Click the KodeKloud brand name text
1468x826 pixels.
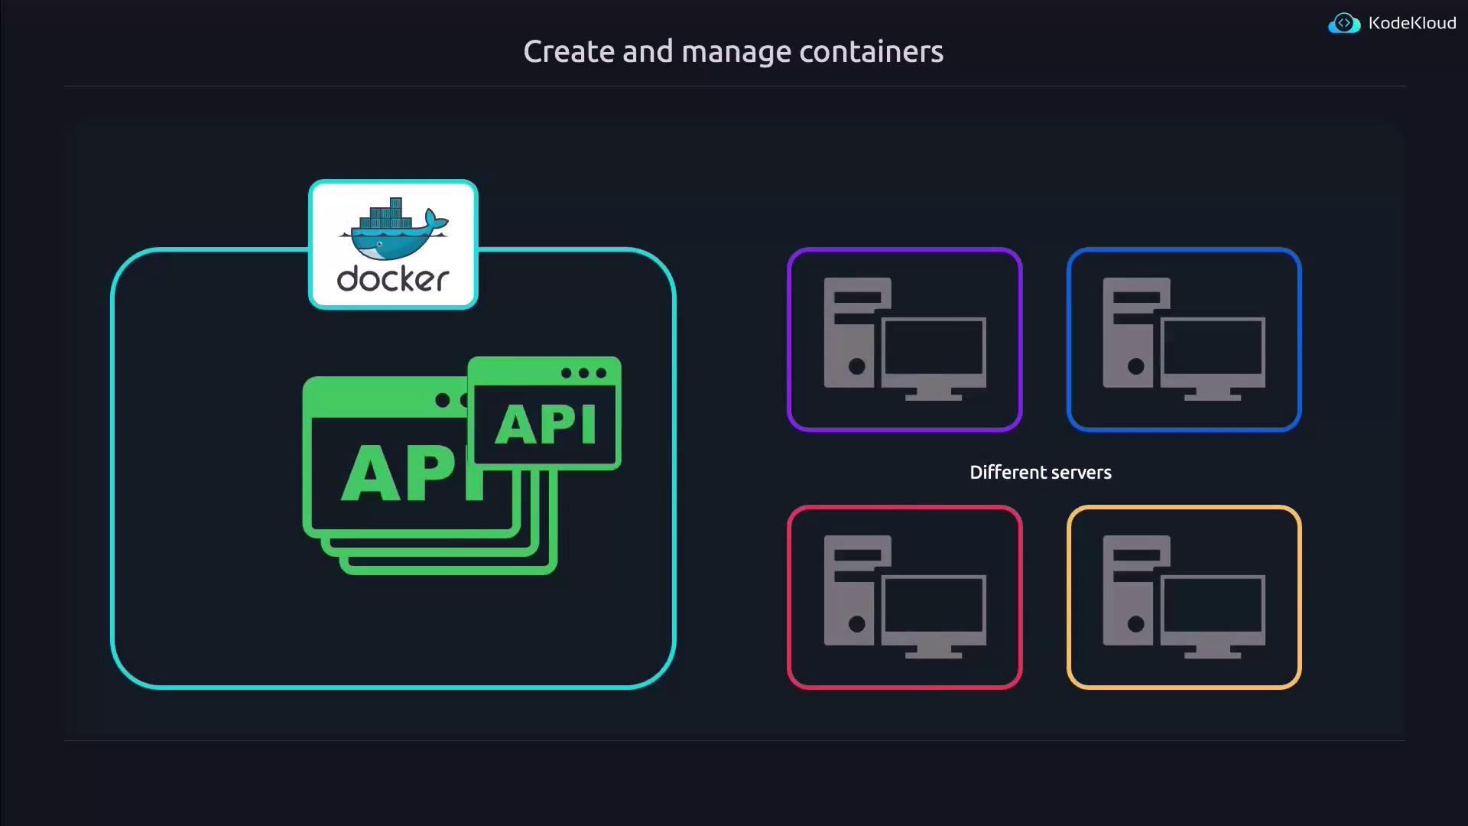[x=1411, y=24]
